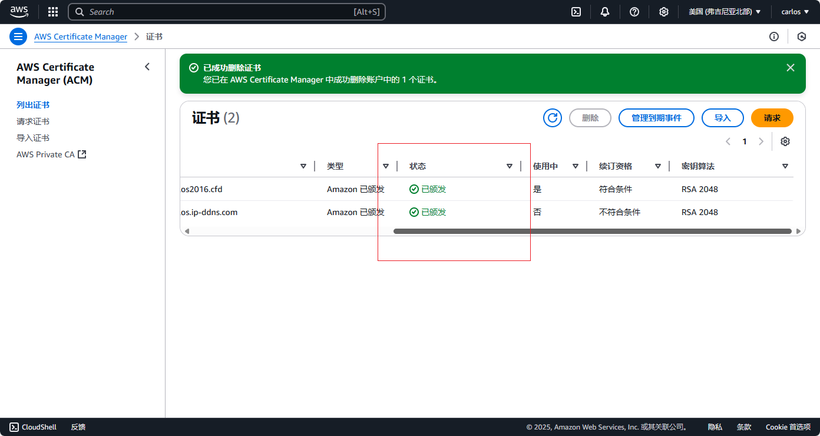This screenshot has width=820, height=436.
Task: Click the 不符合条件 renewal cell
Action: click(620, 212)
